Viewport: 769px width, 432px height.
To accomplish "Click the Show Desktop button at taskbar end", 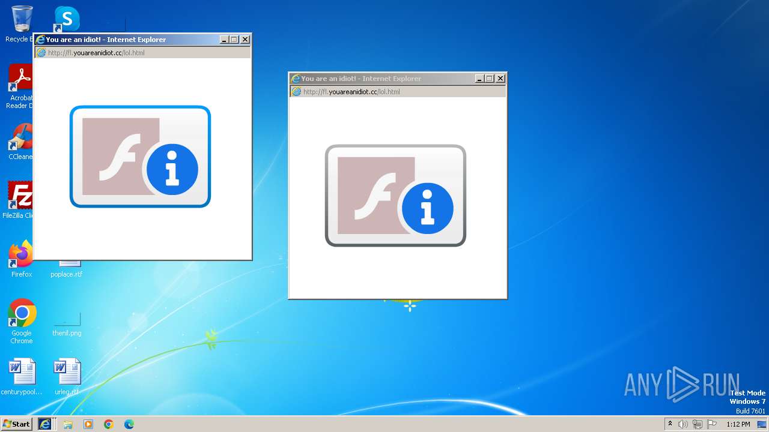I will tap(762, 424).
